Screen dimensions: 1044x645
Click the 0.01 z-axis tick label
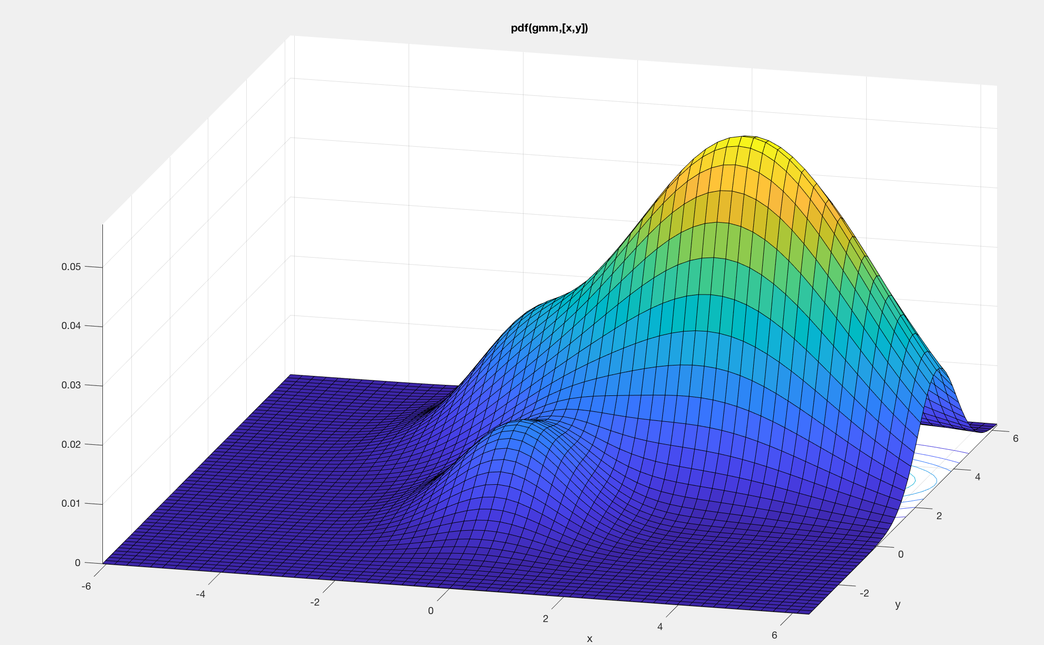pos(71,503)
